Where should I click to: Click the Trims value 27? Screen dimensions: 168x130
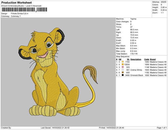[x=131, y=27]
